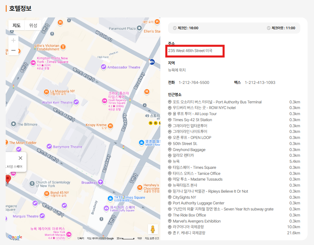Open 단축키 keyboard shortcuts link
This screenshot has height=245, width=314.
81,238
